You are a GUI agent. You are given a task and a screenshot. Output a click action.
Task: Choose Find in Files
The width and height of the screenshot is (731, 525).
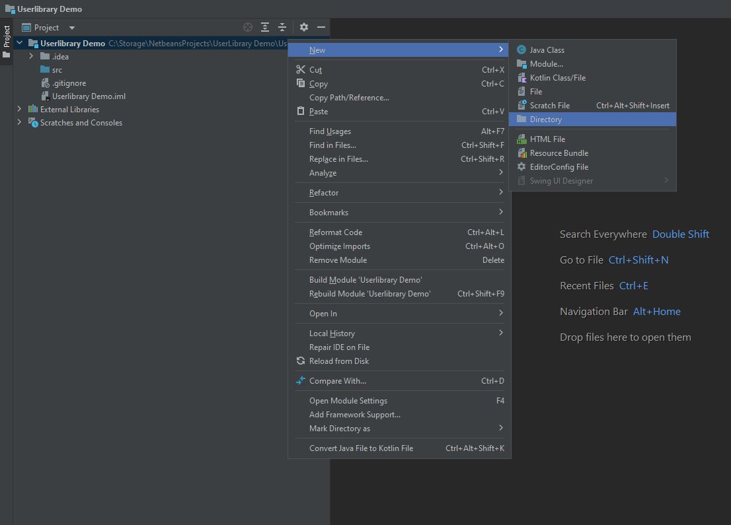click(x=399, y=145)
